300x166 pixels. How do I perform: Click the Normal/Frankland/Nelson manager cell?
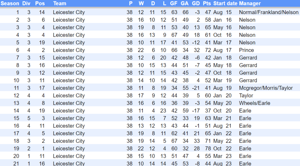pyautogui.click(x=269, y=12)
